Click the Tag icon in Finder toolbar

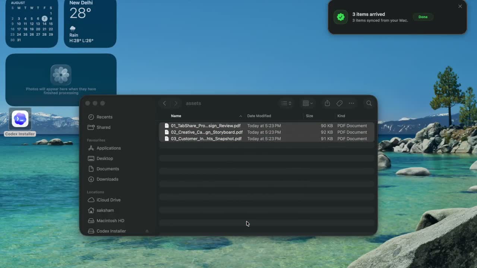(x=339, y=103)
